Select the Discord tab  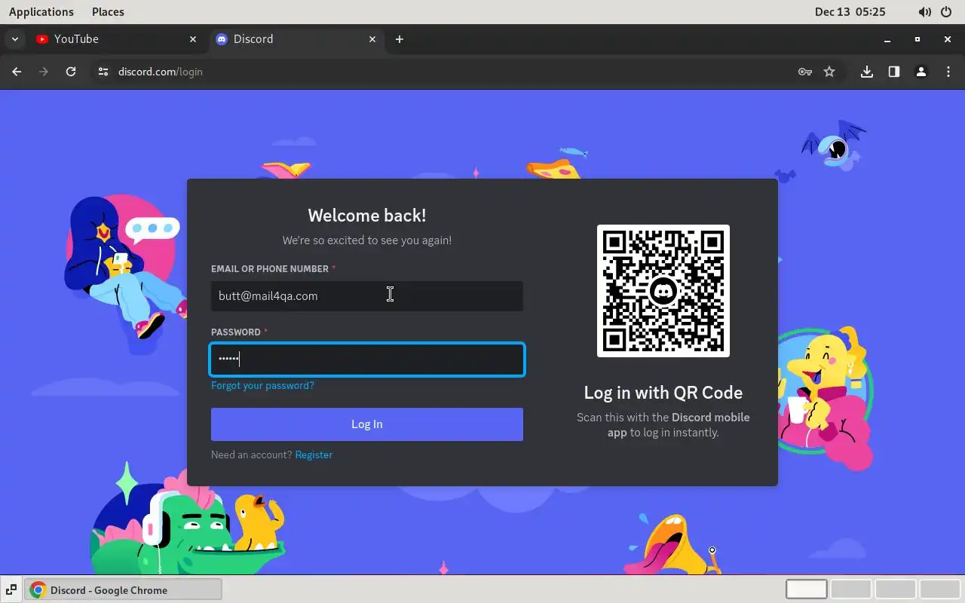tap(296, 39)
